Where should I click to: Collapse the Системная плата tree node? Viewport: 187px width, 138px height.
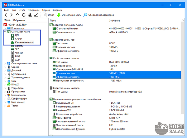tap(5, 32)
